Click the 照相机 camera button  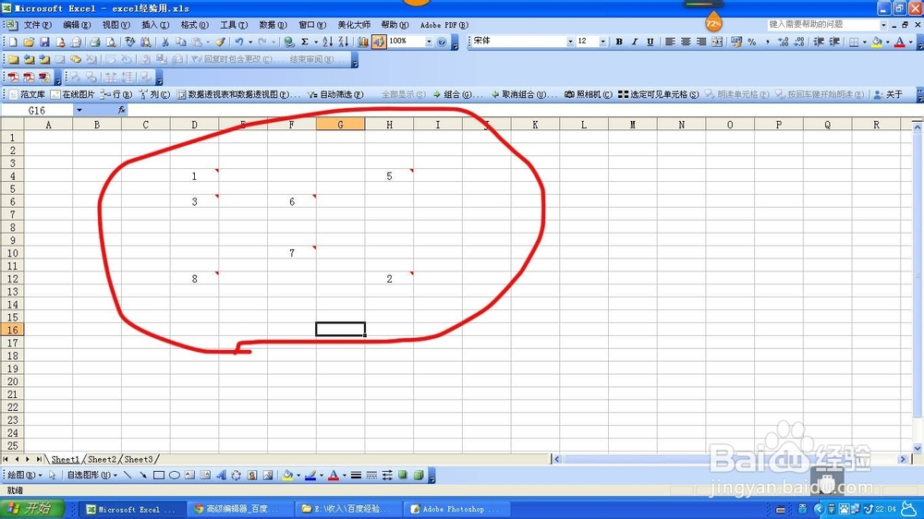click(588, 94)
